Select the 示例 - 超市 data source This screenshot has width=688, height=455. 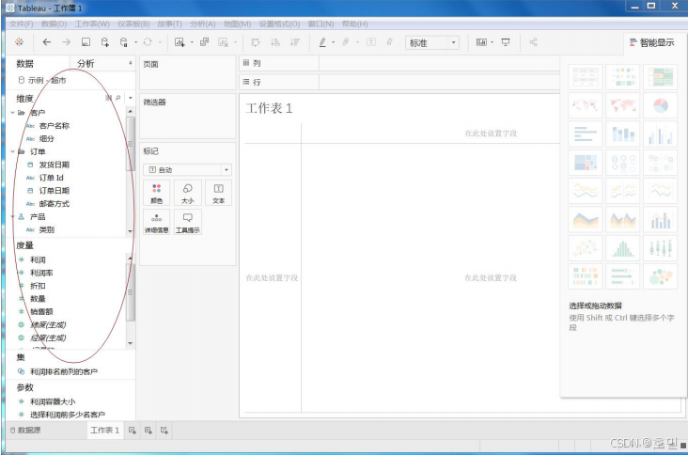point(42,80)
